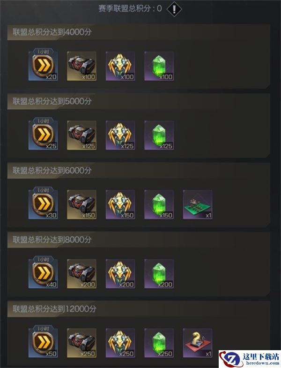Tap the green crystal x100 reward

coord(159,66)
